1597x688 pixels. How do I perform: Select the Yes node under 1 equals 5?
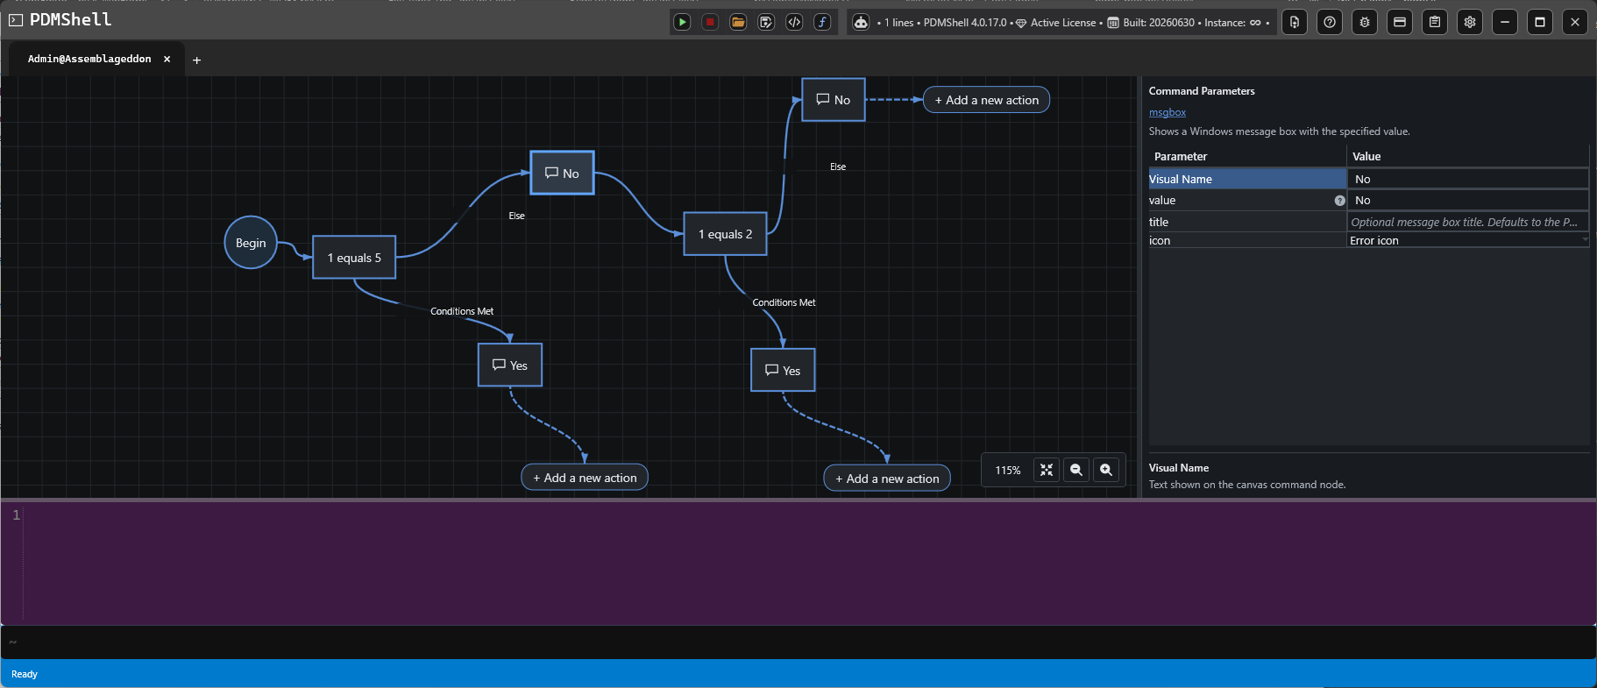(x=510, y=365)
